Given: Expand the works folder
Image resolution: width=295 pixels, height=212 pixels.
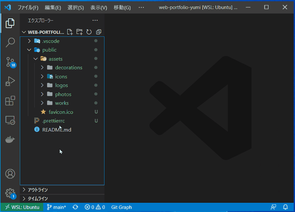Looking at the screenshot, I should 42,103.
